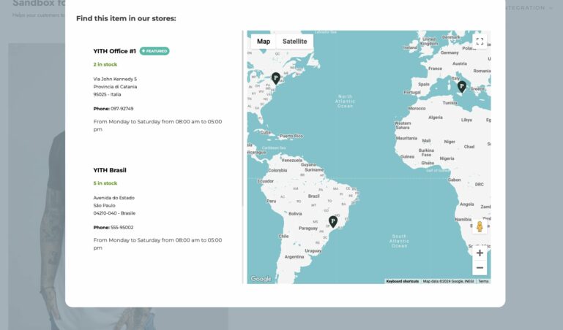Toggle the map fullscreen view
The image size is (563, 330).
click(x=480, y=42)
